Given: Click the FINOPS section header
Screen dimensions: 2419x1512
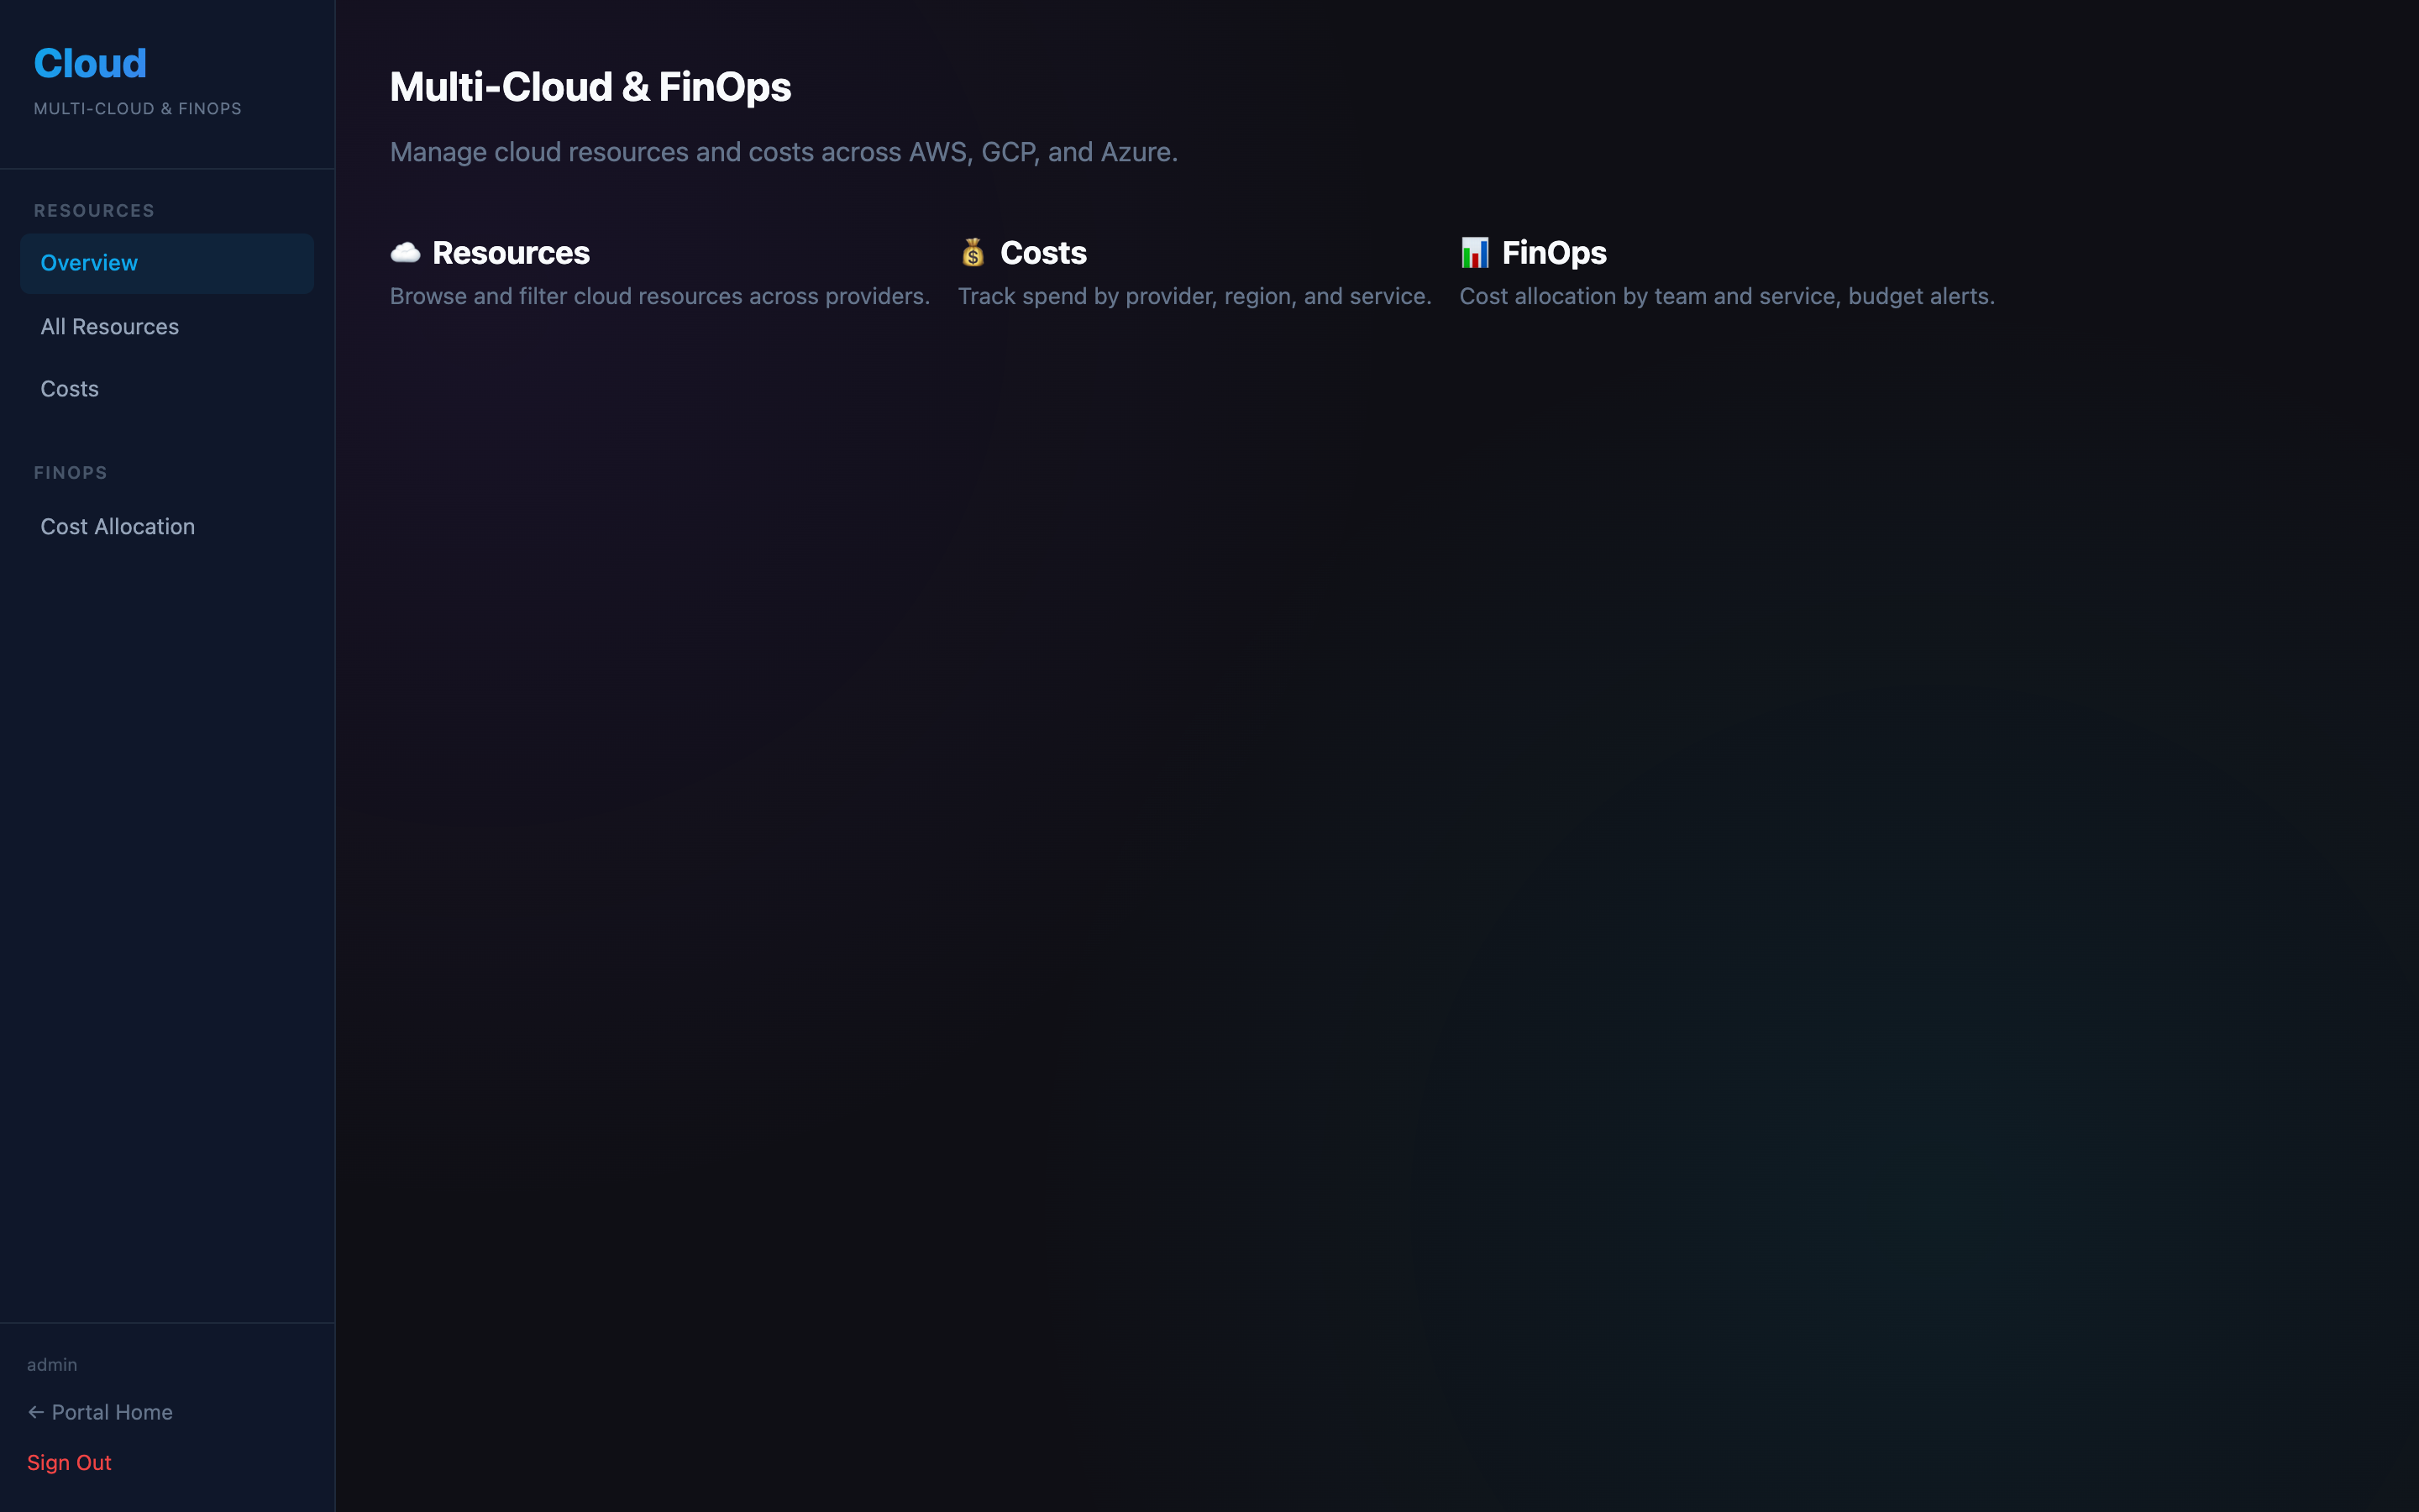Looking at the screenshot, I should 70,472.
